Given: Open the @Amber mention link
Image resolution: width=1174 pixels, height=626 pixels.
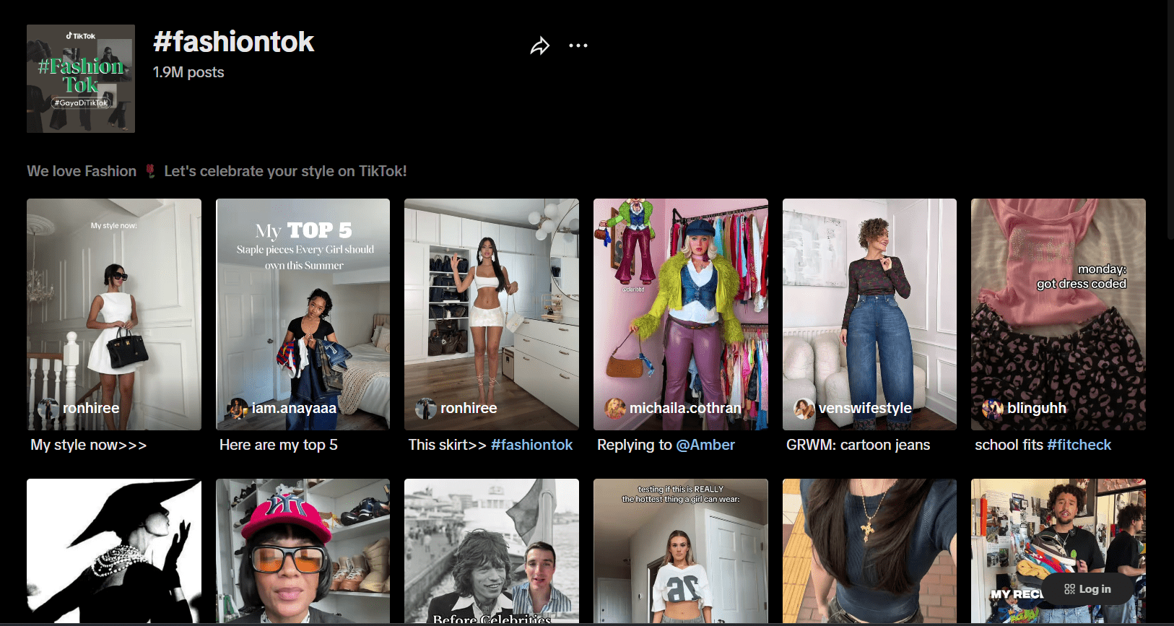Looking at the screenshot, I should pyautogui.click(x=705, y=445).
